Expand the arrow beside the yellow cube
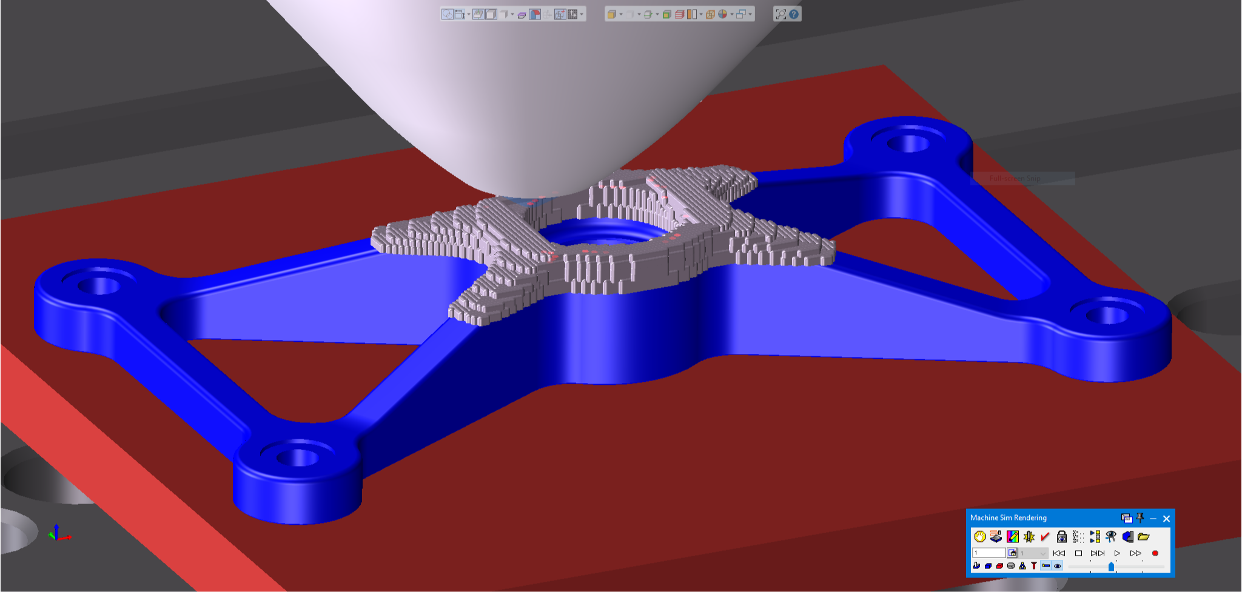Viewport: 1242px width, 592px height. pyautogui.click(x=621, y=14)
